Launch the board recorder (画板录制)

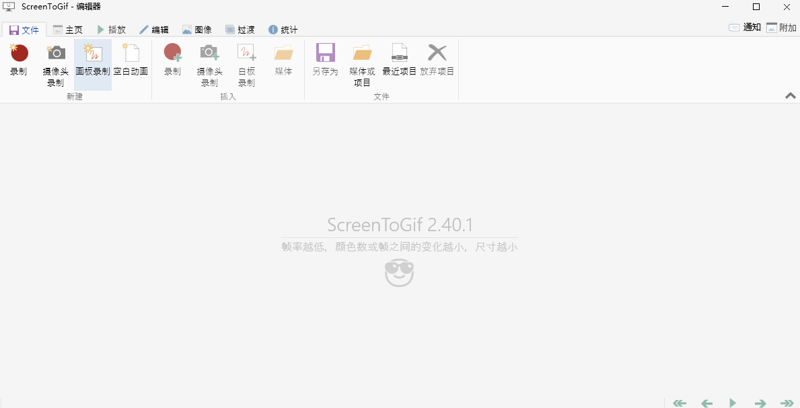click(92, 64)
